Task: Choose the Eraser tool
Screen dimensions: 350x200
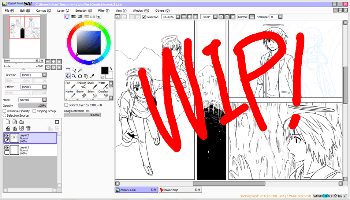Action: [81, 94]
